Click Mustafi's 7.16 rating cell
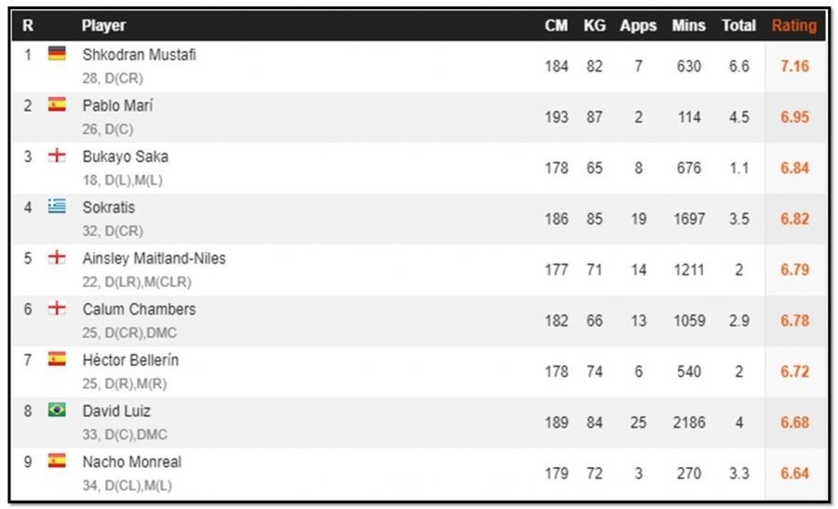The width and height of the screenshot is (838, 509). tap(795, 66)
